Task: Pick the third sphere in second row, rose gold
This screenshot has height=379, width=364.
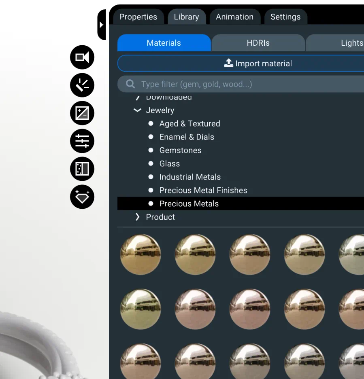Action: point(250,309)
